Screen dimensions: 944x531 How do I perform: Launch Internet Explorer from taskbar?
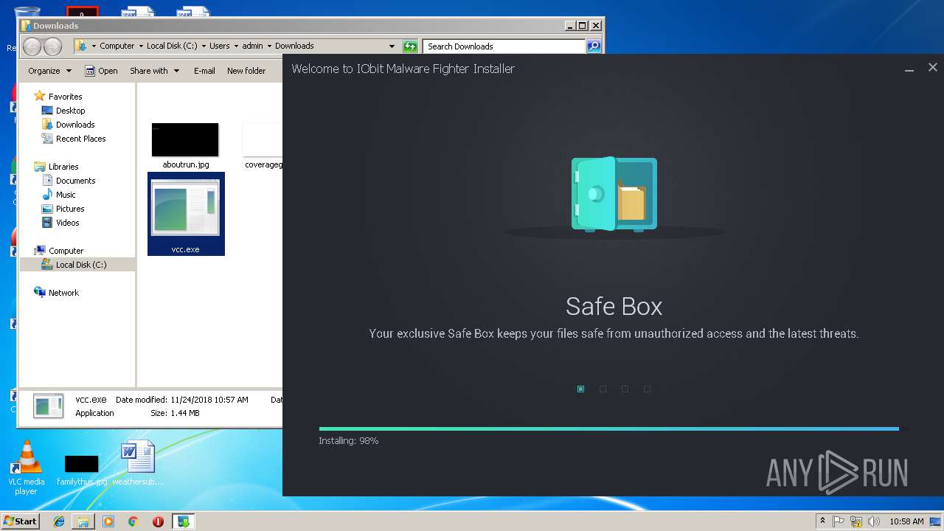click(x=59, y=521)
